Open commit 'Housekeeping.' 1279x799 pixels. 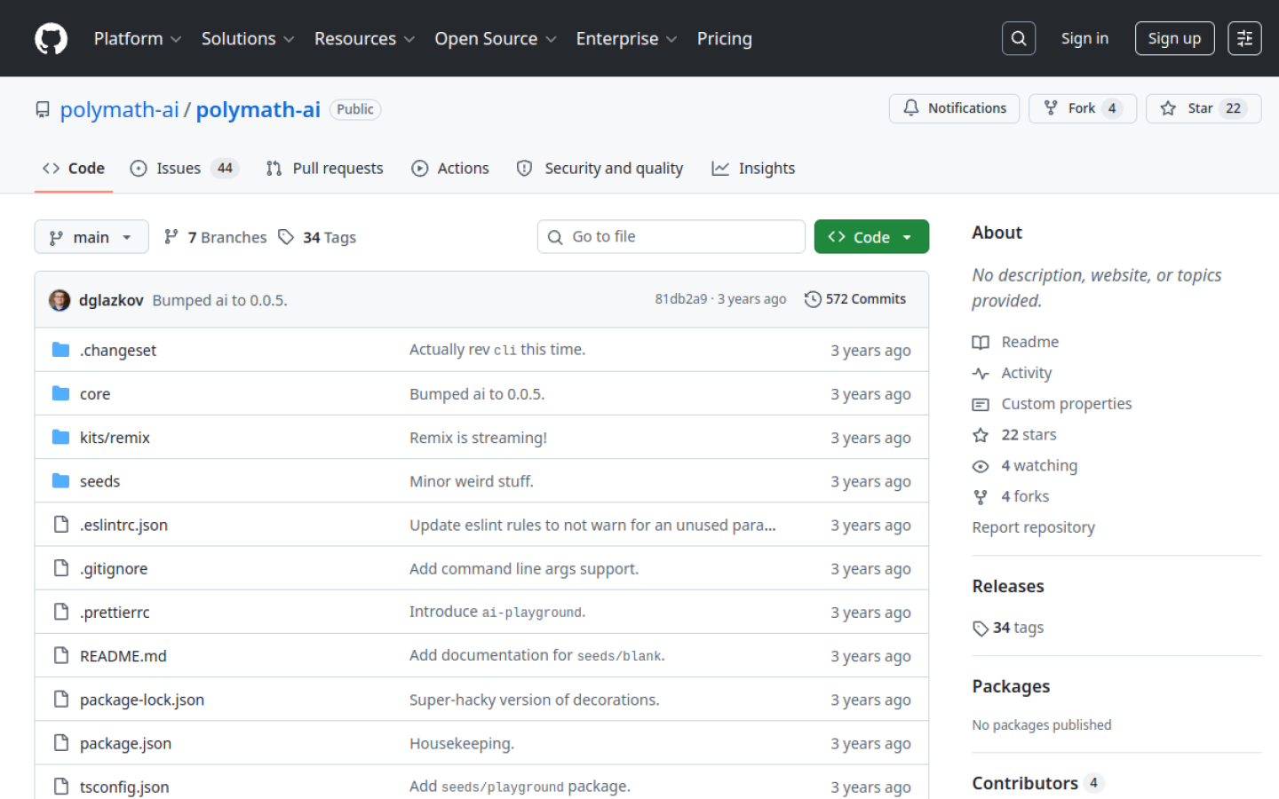point(462,743)
